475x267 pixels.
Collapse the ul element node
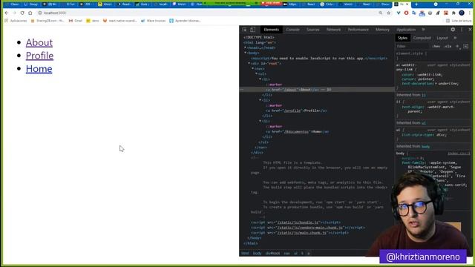(x=256, y=74)
